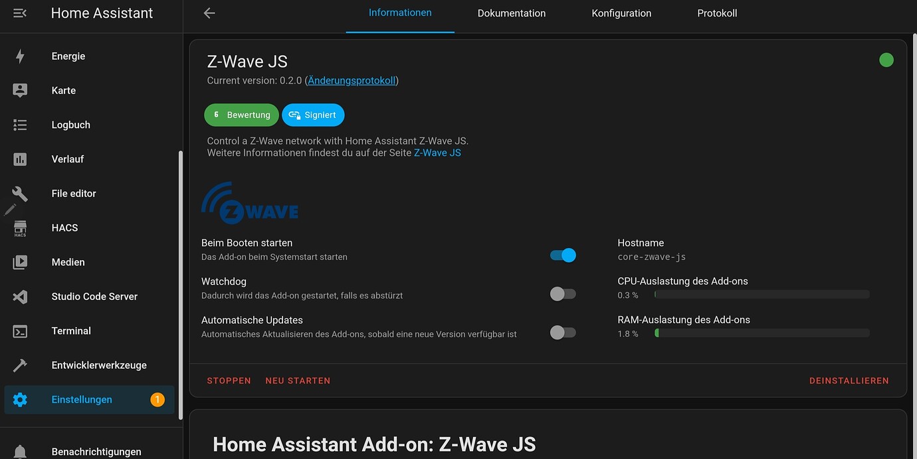Click the Benachrichtigungen bell icon
This screenshot has width=917, height=459.
click(x=19, y=450)
